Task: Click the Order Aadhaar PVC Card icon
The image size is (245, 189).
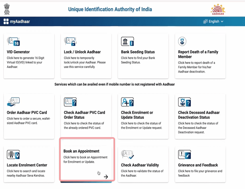Action: pos(13,102)
